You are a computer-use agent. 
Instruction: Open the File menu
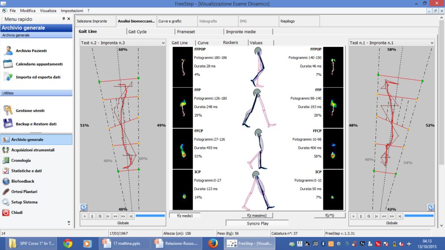tap(13, 11)
